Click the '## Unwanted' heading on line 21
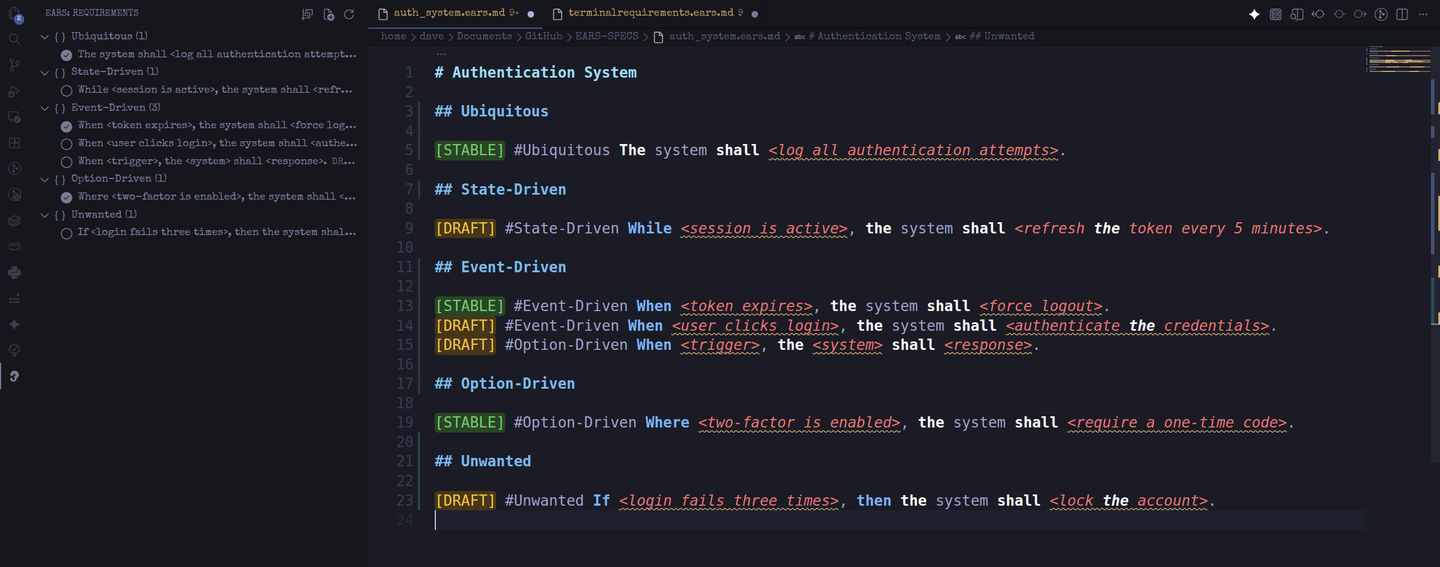 click(x=483, y=461)
